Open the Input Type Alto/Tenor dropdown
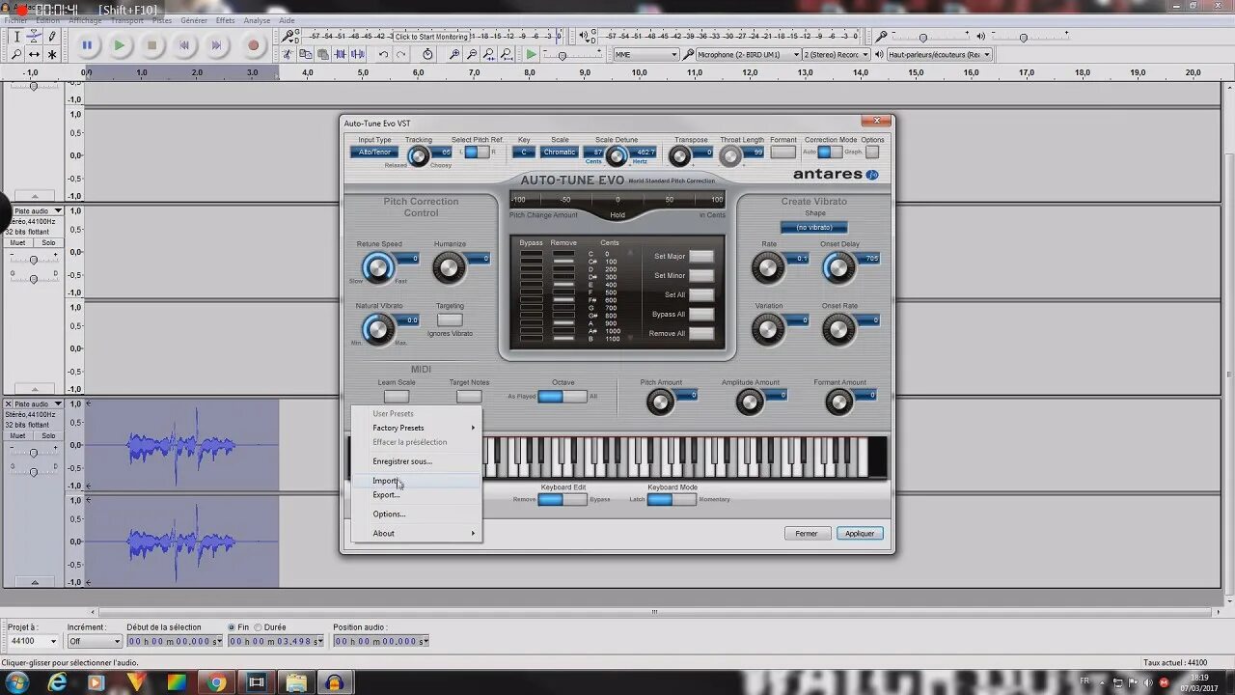Image resolution: width=1235 pixels, height=695 pixels. pyautogui.click(x=374, y=153)
